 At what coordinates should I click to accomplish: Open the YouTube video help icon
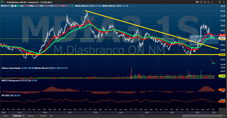click(x=197, y=2)
